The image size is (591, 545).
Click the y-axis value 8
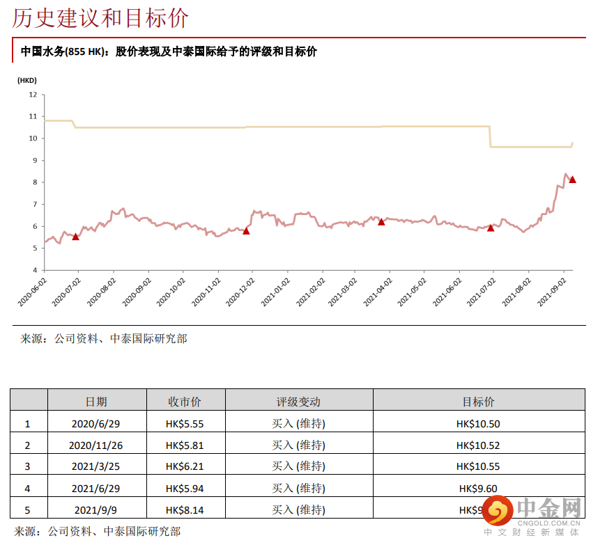click(35, 182)
